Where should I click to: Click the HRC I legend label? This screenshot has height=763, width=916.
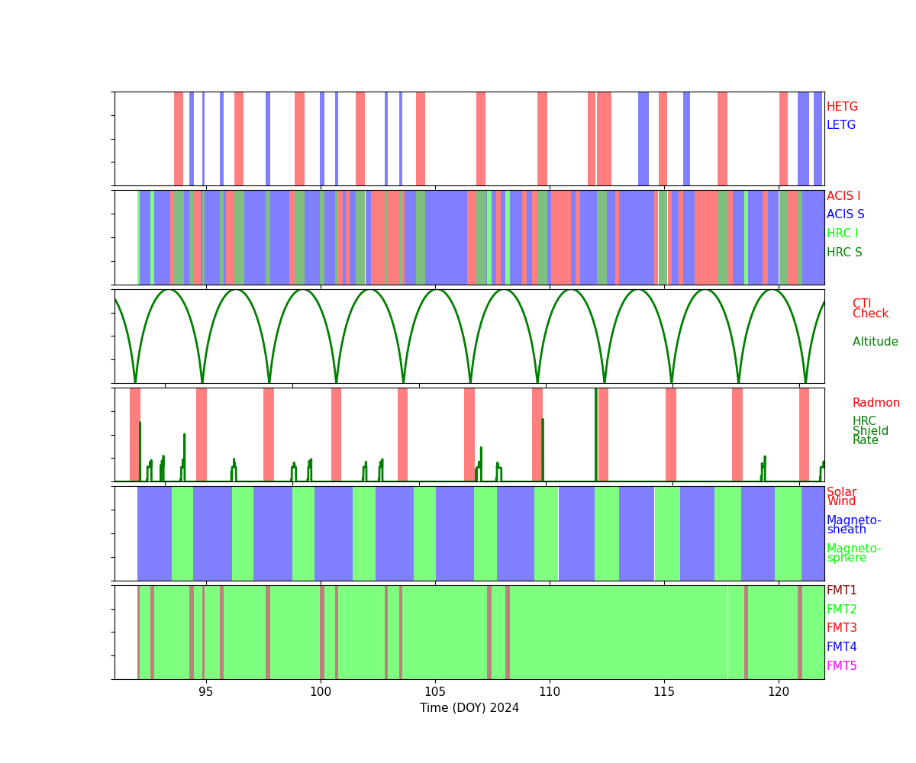(842, 233)
